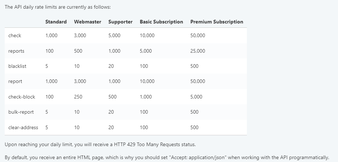338x162 pixels.
Task: Select the bulk-report row label
Action: tap(21, 112)
